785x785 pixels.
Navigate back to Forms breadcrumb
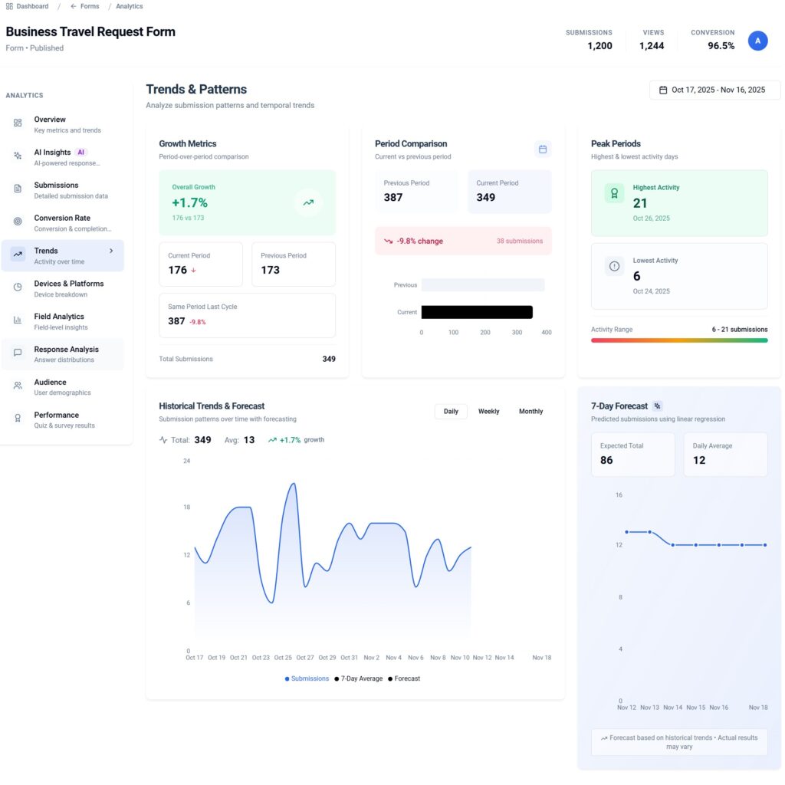[x=84, y=6]
